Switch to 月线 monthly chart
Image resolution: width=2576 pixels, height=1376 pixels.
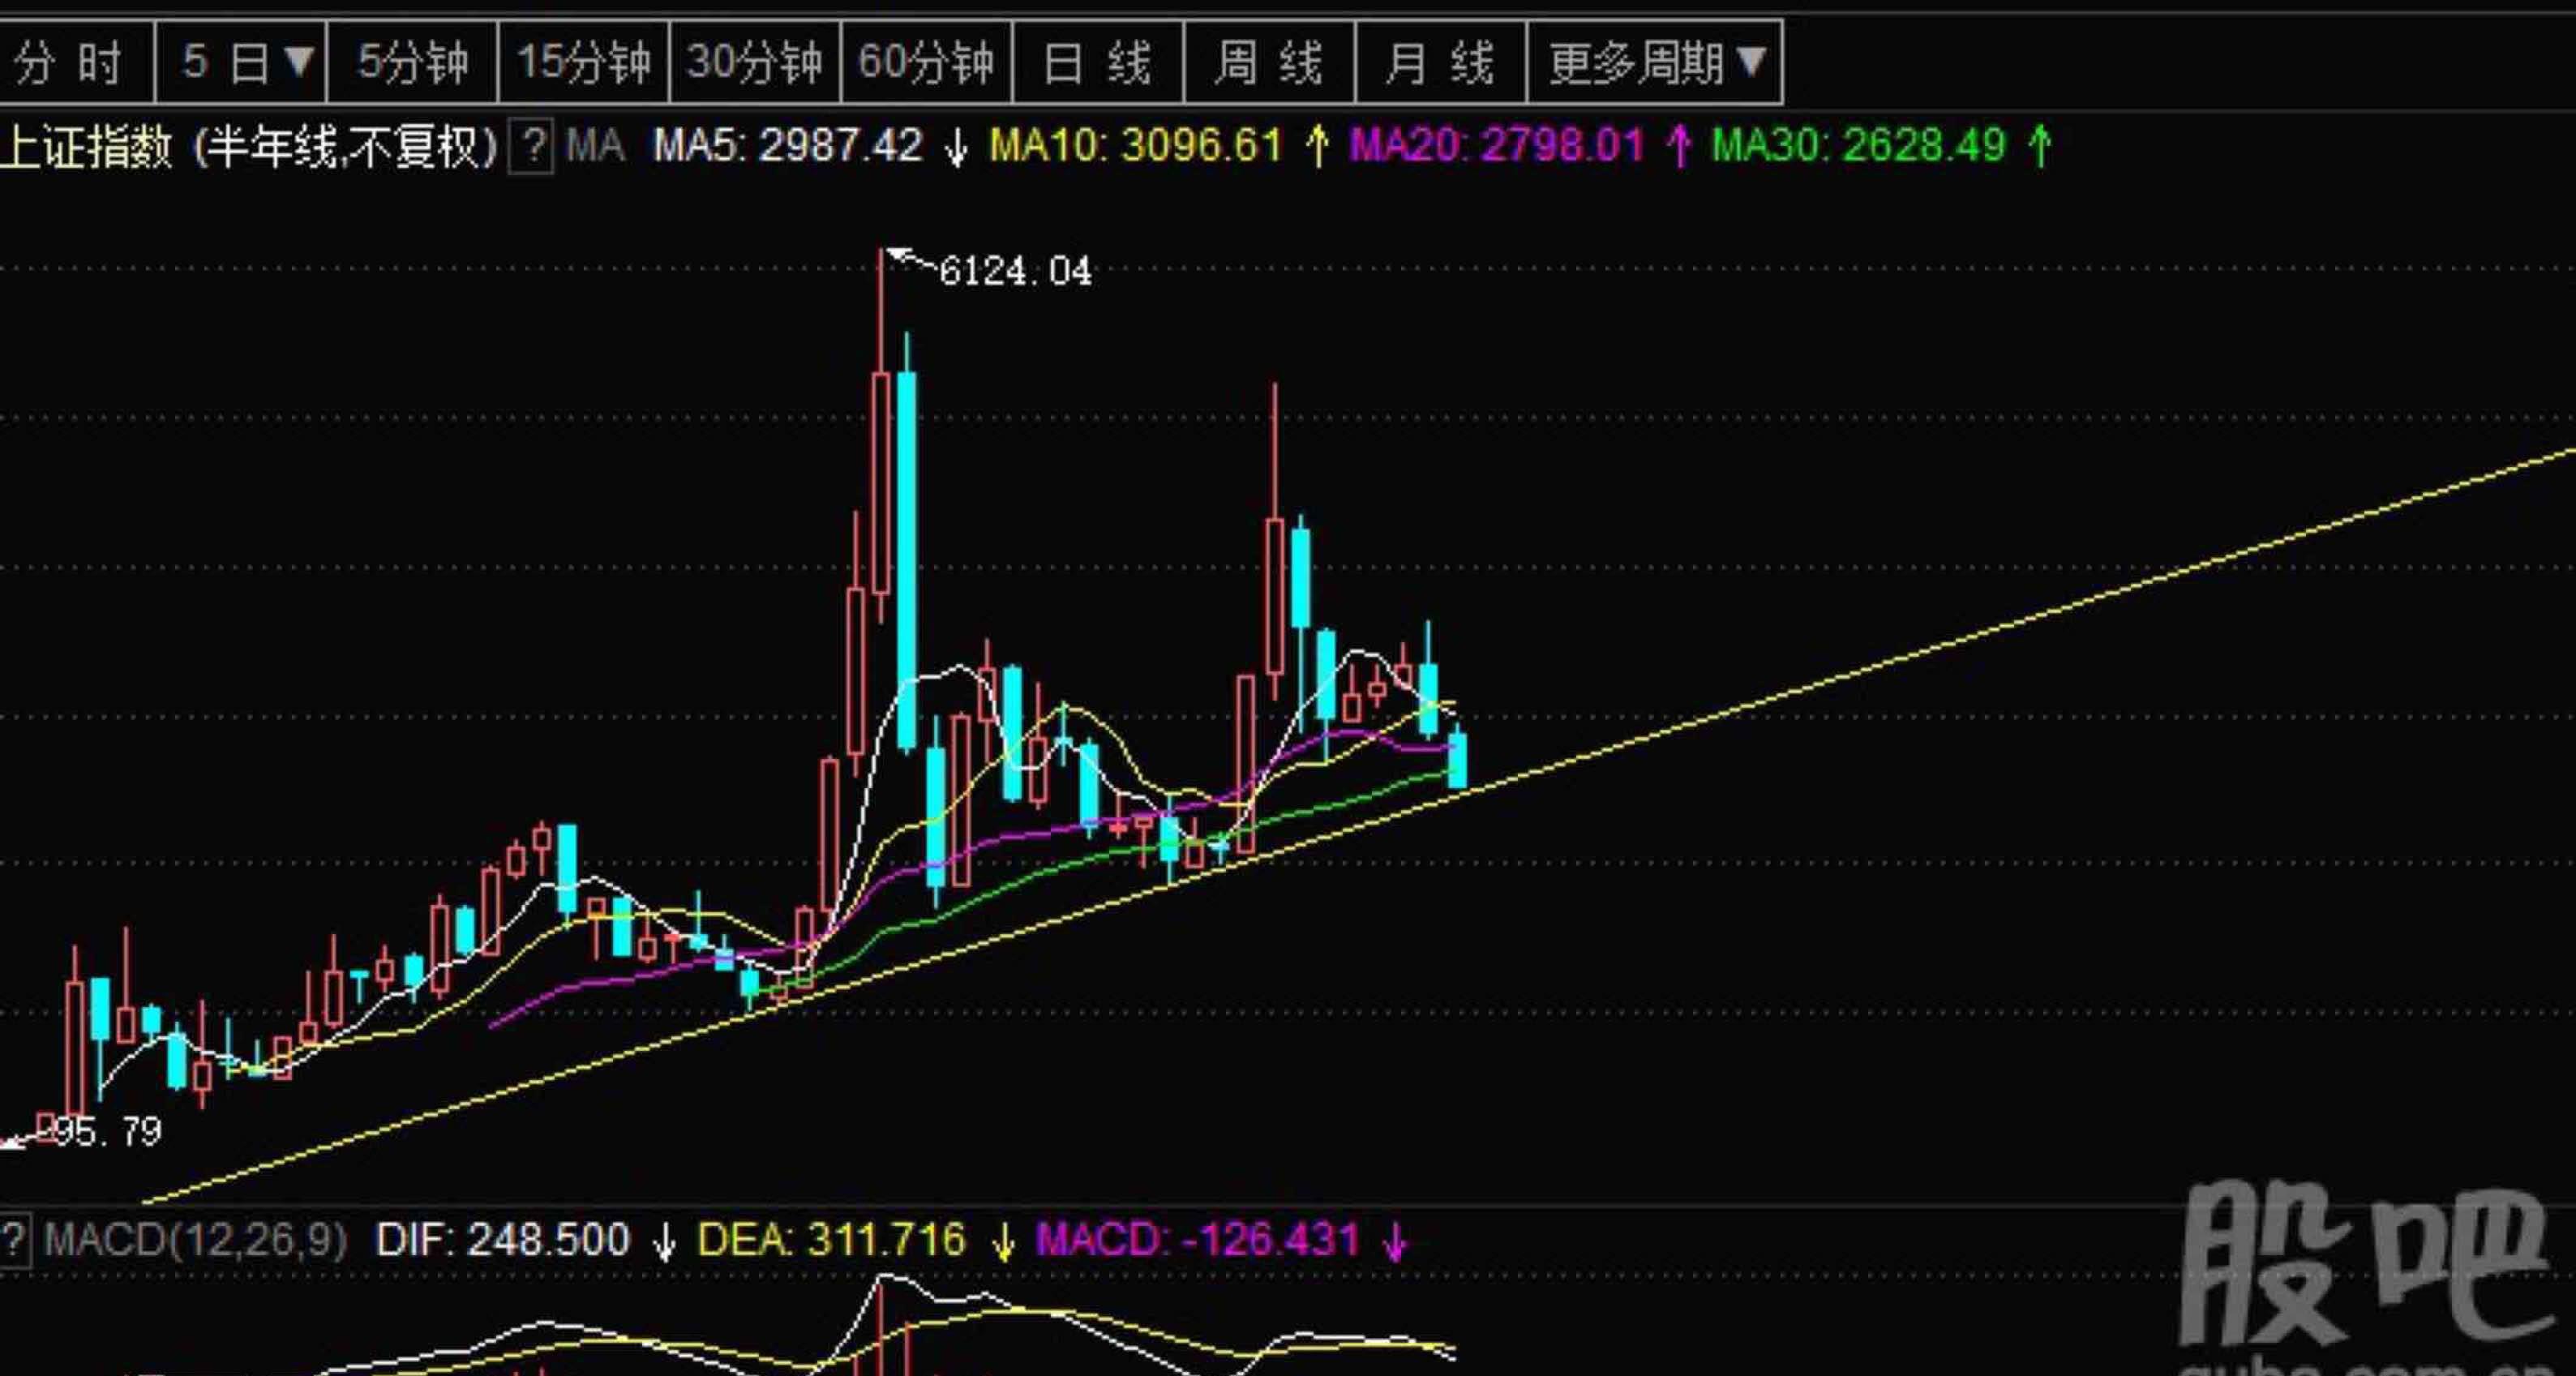[1441, 62]
